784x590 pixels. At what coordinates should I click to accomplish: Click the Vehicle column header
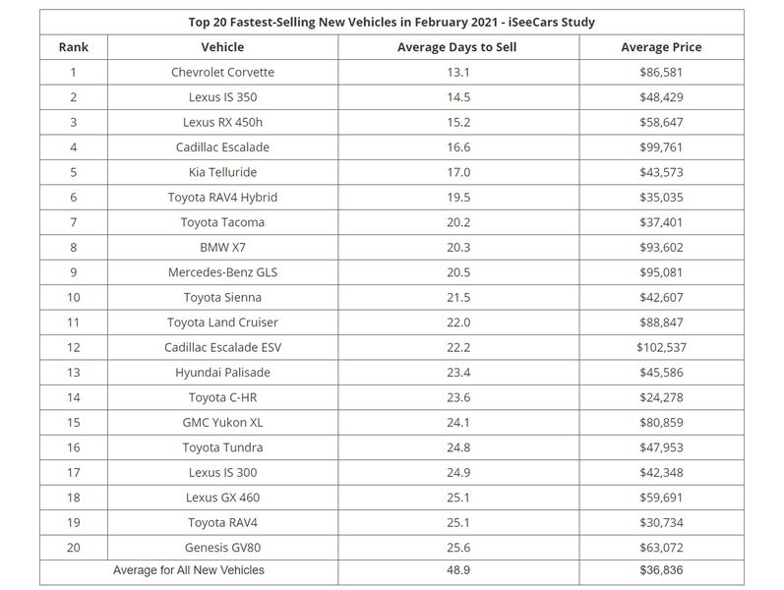(222, 47)
